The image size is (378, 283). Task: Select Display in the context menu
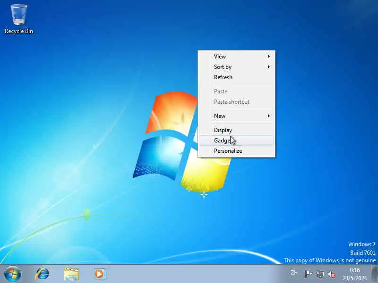point(237,130)
